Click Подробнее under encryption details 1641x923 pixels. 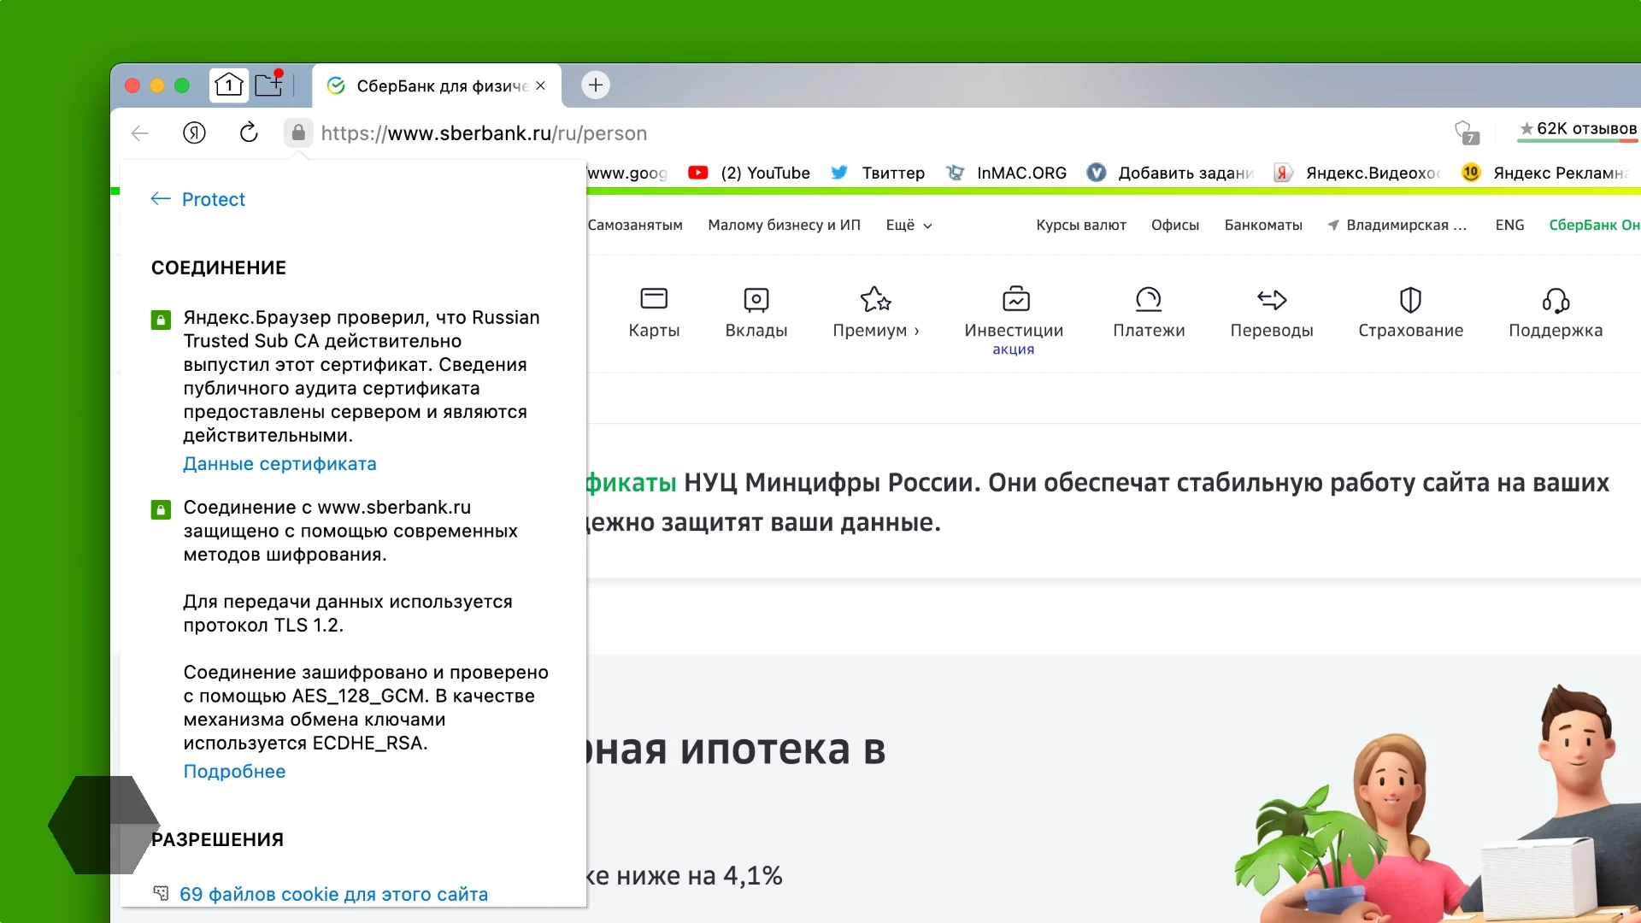coord(234,772)
